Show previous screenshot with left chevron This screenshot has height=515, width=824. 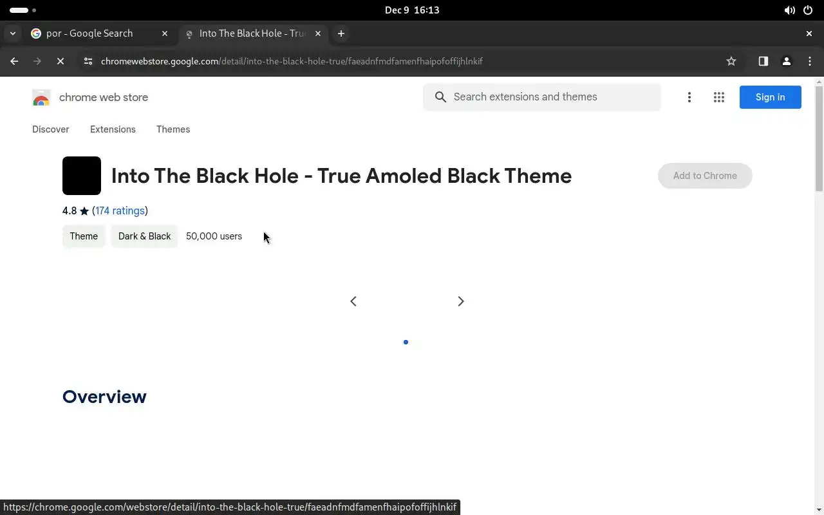[x=353, y=301]
